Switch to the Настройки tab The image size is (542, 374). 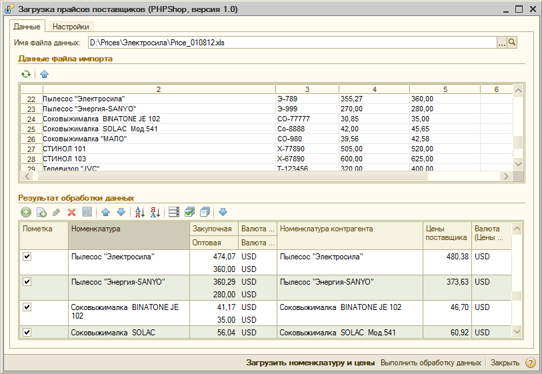(x=71, y=27)
